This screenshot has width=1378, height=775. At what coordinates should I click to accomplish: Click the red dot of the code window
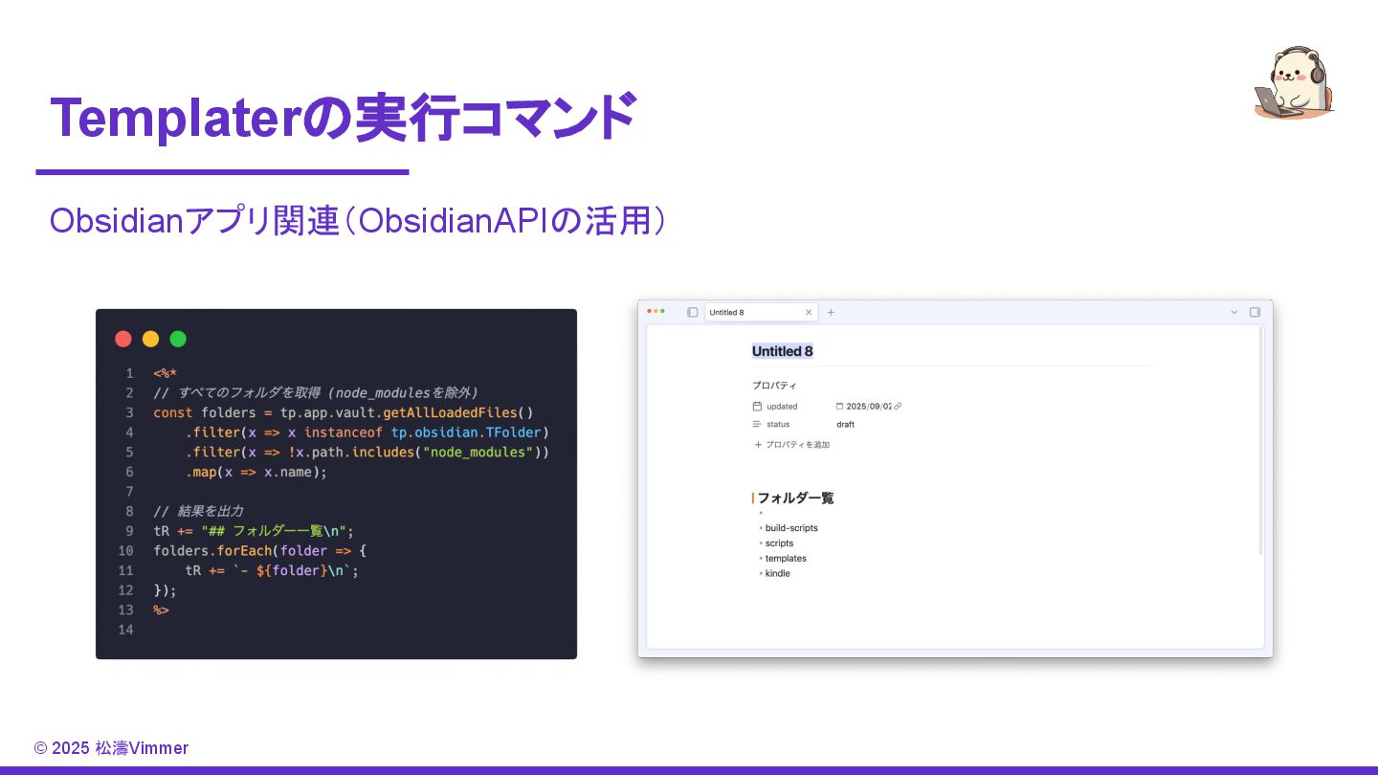[123, 339]
